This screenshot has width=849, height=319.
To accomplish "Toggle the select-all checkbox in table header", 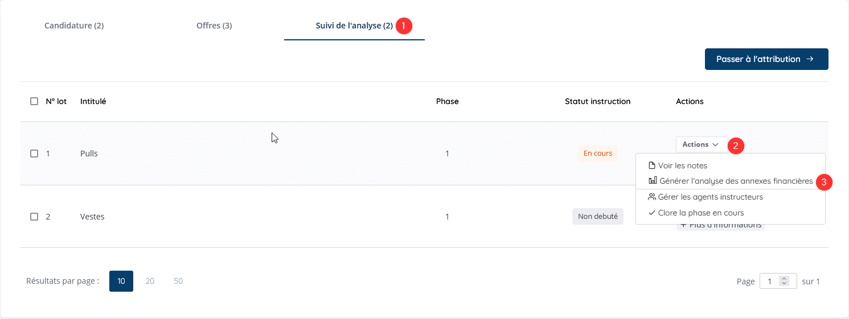I will 34,101.
